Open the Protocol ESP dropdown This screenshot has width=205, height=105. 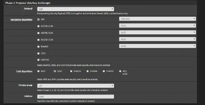pos(76,9)
